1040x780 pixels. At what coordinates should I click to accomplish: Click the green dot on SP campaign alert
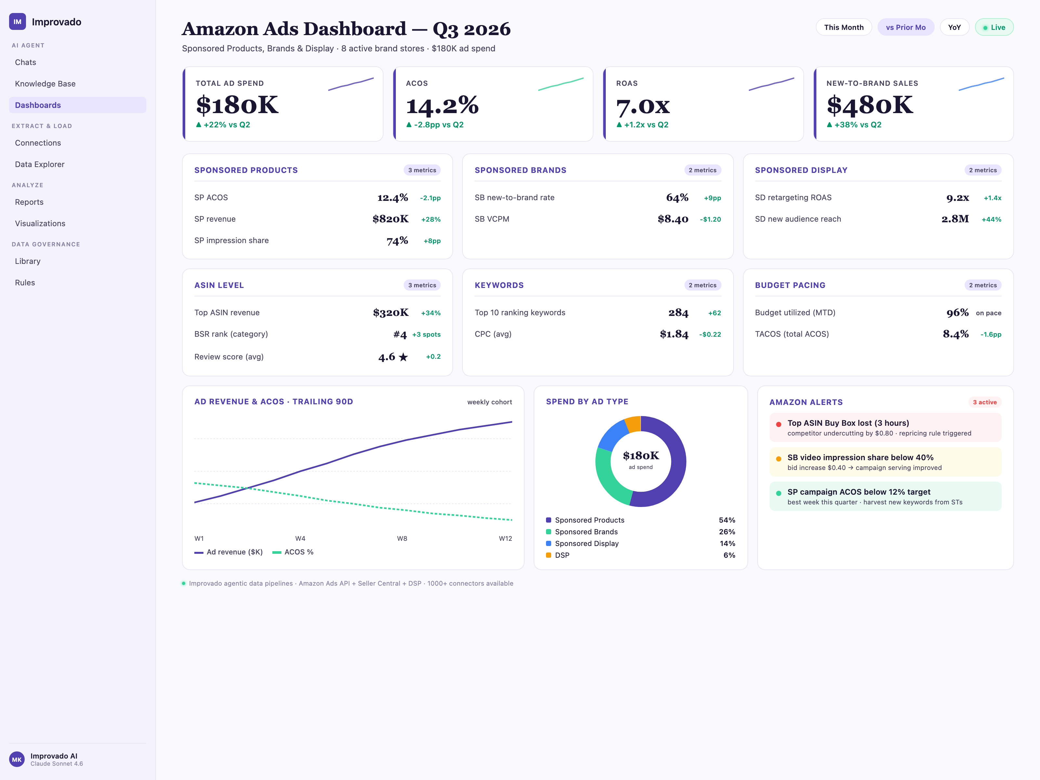[x=779, y=493]
